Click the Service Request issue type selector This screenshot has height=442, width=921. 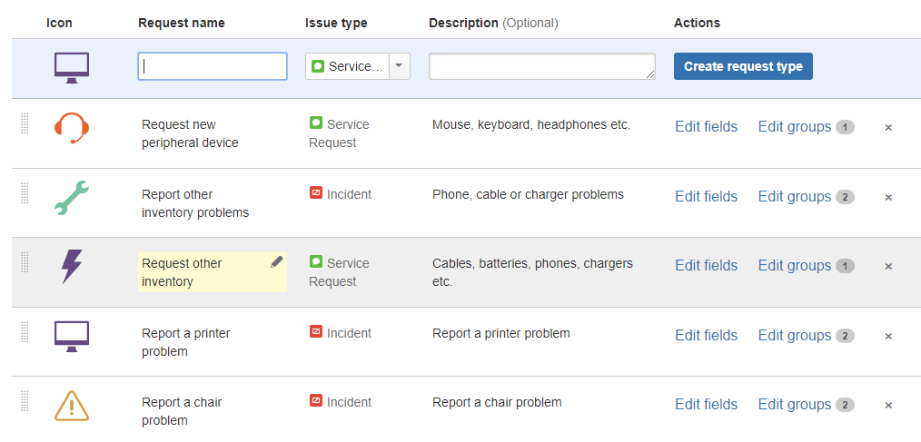tap(348, 66)
